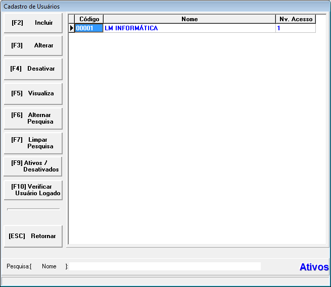Click access level cell showing 1
Image resolution: width=331 pixels, height=287 pixels.
pos(296,28)
